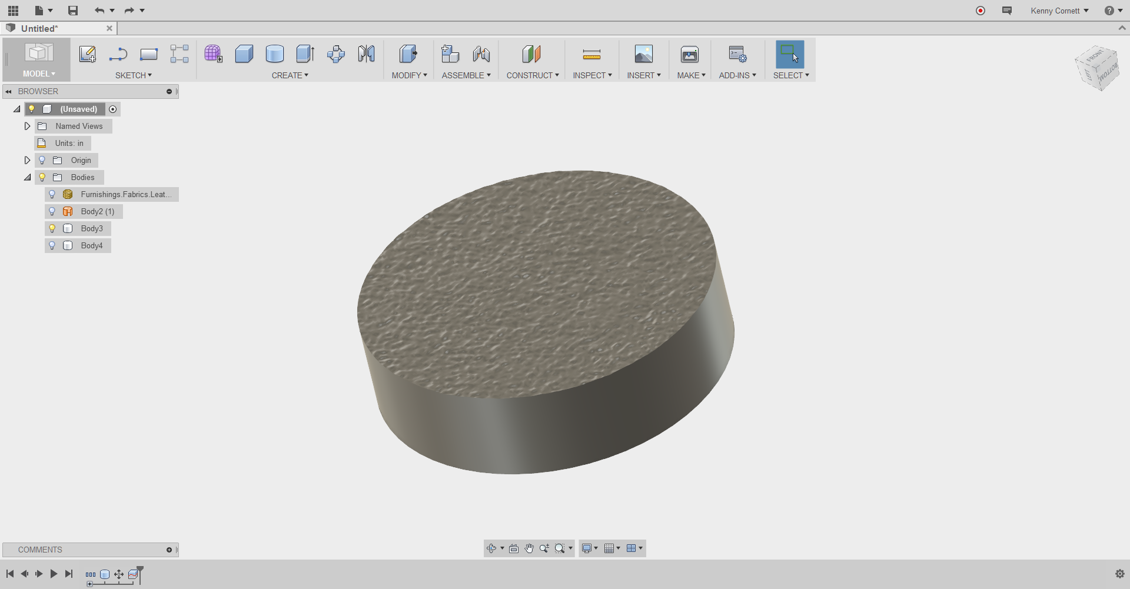Expand the Named Views tree node
This screenshot has width=1130, height=589.
click(27, 126)
